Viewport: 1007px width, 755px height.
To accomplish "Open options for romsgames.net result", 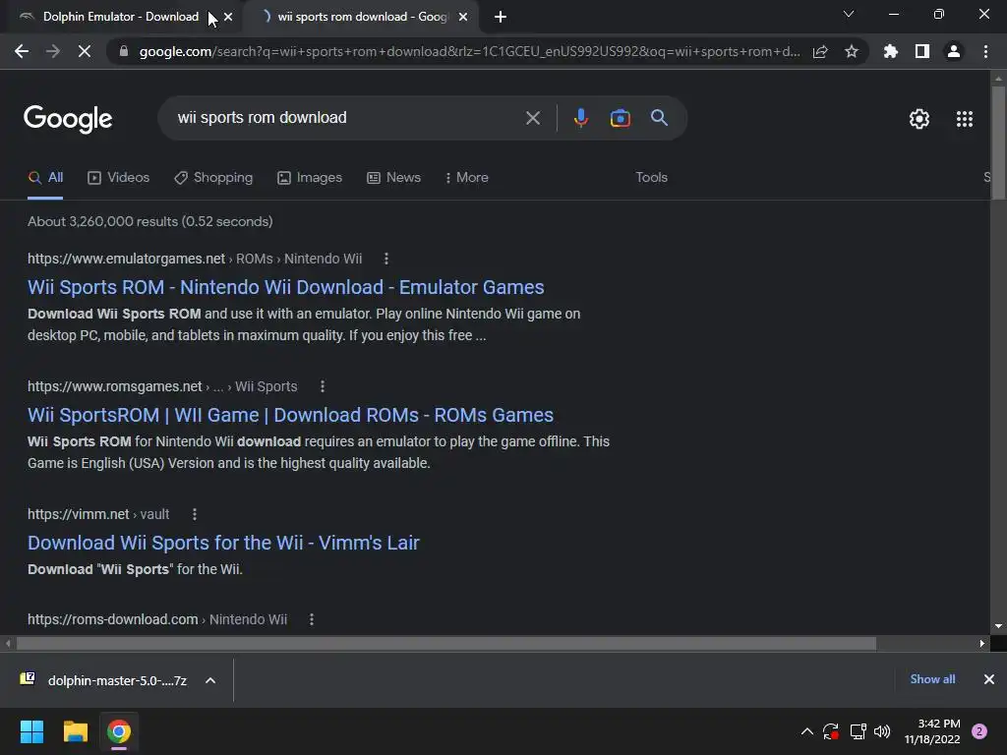I will pyautogui.click(x=323, y=386).
